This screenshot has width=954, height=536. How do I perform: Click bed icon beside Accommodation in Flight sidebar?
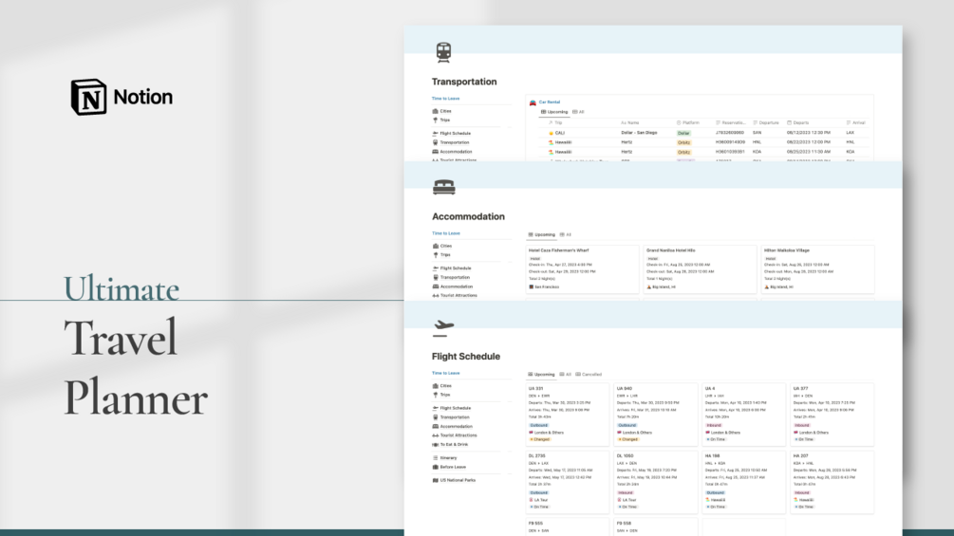(435, 427)
